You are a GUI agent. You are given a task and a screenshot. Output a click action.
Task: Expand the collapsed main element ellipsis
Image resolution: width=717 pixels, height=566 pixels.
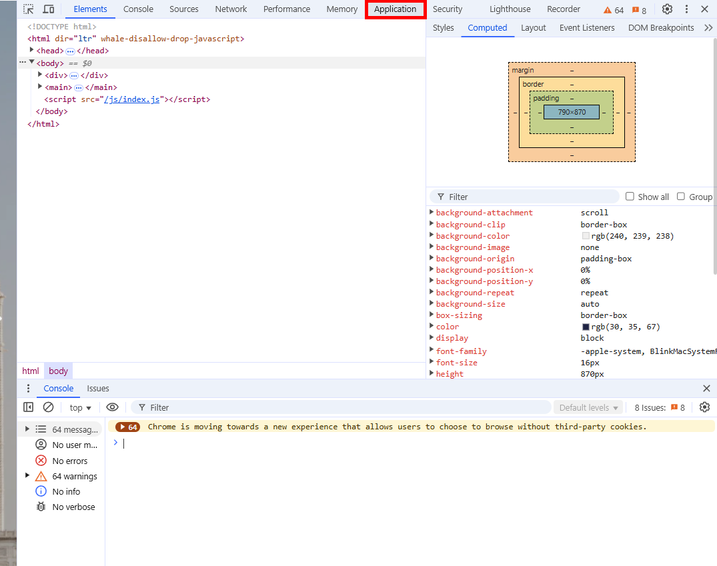(x=79, y=88)
